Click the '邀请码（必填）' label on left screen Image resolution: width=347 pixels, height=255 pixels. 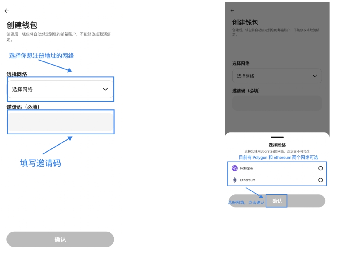coord(23,107)
